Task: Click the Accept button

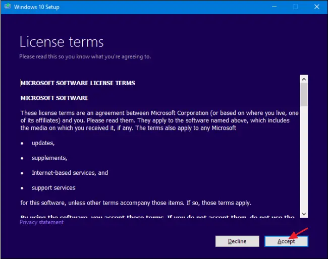Action: coord(286,241)
